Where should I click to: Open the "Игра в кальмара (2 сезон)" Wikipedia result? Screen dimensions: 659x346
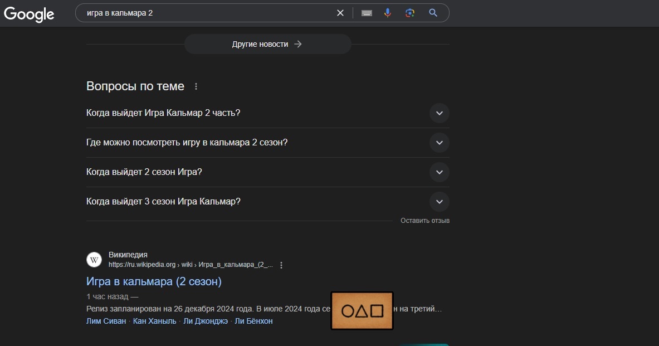[x=154, y=281]
